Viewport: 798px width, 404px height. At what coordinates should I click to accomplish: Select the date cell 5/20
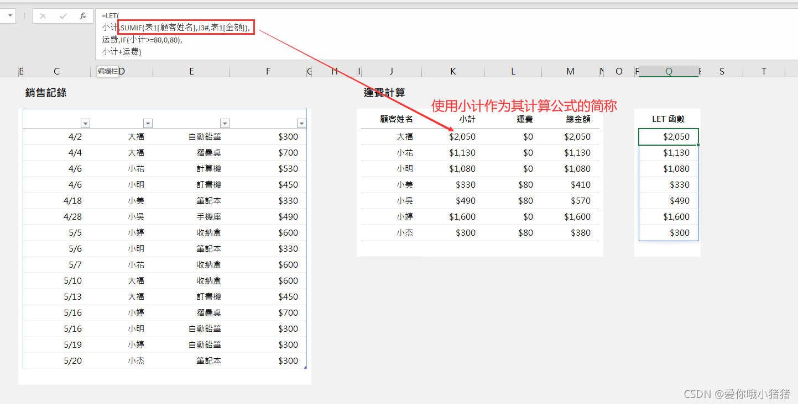coord(56,361)
